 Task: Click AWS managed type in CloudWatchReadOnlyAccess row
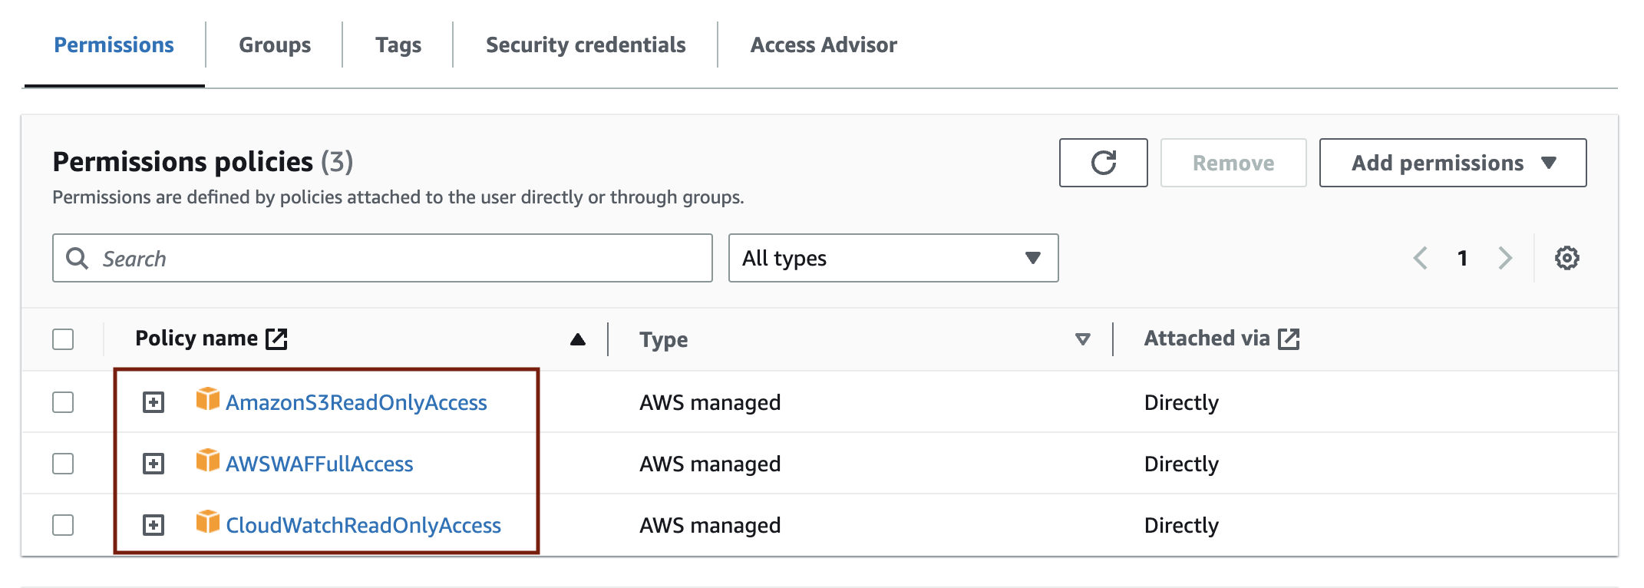coord(710,525)
